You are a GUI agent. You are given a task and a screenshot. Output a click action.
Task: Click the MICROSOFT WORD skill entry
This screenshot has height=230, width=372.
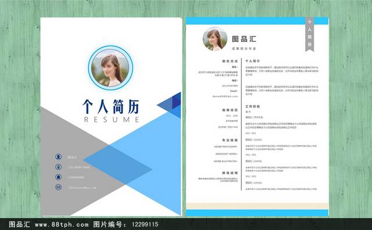pos(227,154)
